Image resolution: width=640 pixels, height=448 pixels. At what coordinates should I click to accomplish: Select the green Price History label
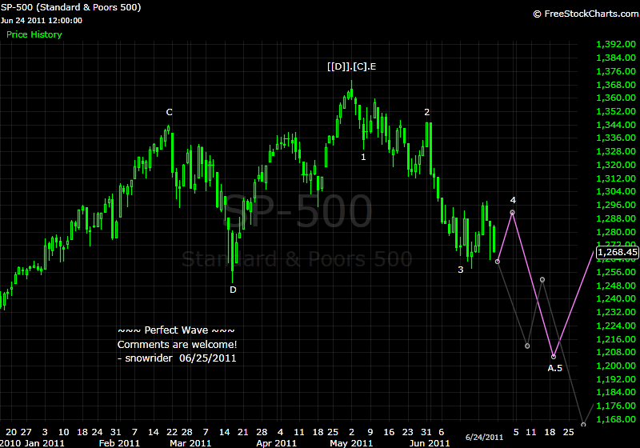click(34, 34)
